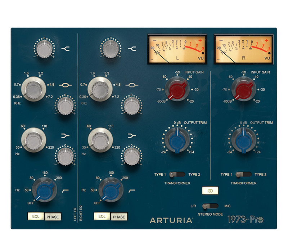Click the Right EQ blue high-pass filter knob
Viewport: 288px width, 251px height.
point(111,190)
